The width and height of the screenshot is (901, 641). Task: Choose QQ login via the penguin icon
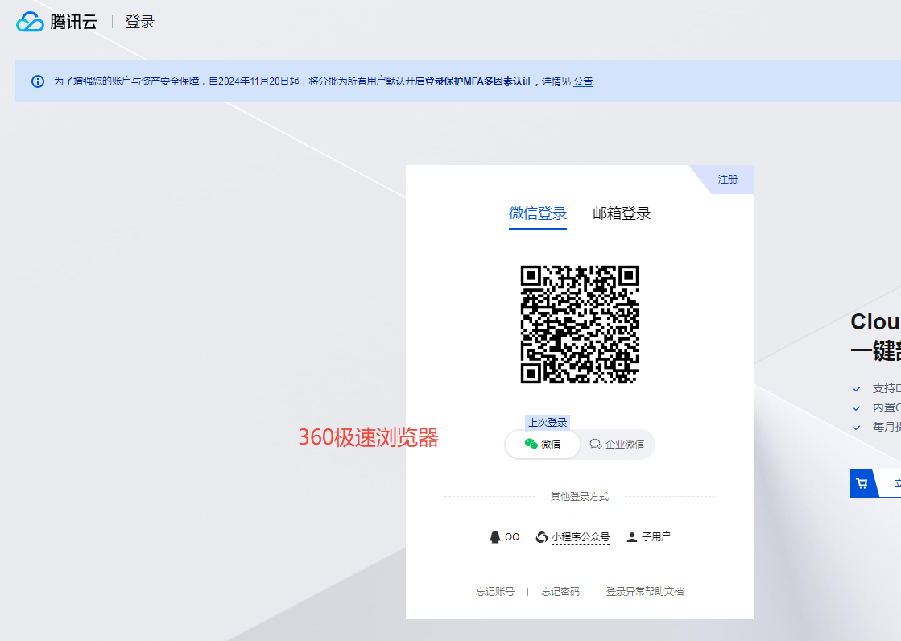pos(494,536)
